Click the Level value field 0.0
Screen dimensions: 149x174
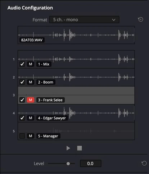pyautogui.click(x=91, y=164)
